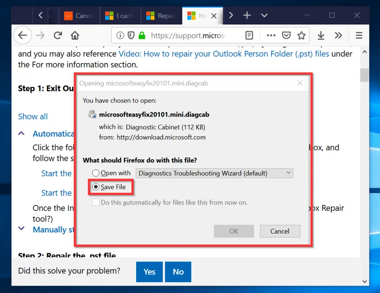Image resolution: width=380 pixels, height=293 pixels.
Task: Select the Save File radio button
Action: point(96,187)
